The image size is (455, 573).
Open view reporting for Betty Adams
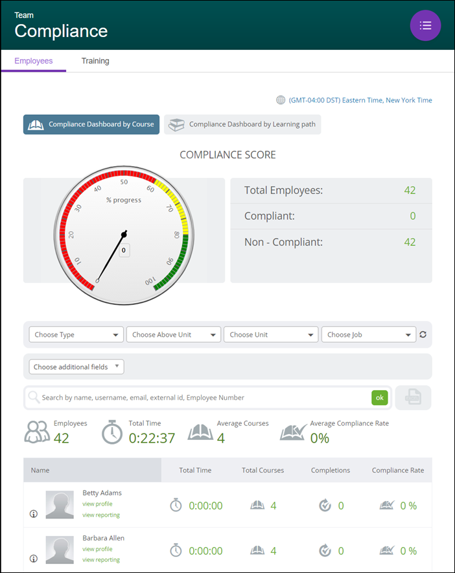click(100, 515)
